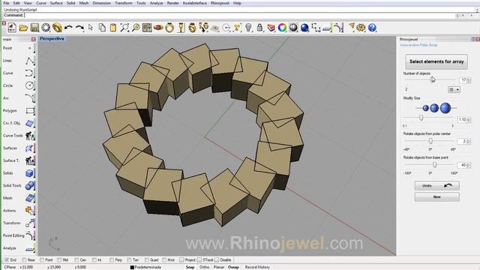Viewport: 480px width, 270px height.
Task: Open the Mesh menu
Action: pyautogui.click(x=84, y=3)
